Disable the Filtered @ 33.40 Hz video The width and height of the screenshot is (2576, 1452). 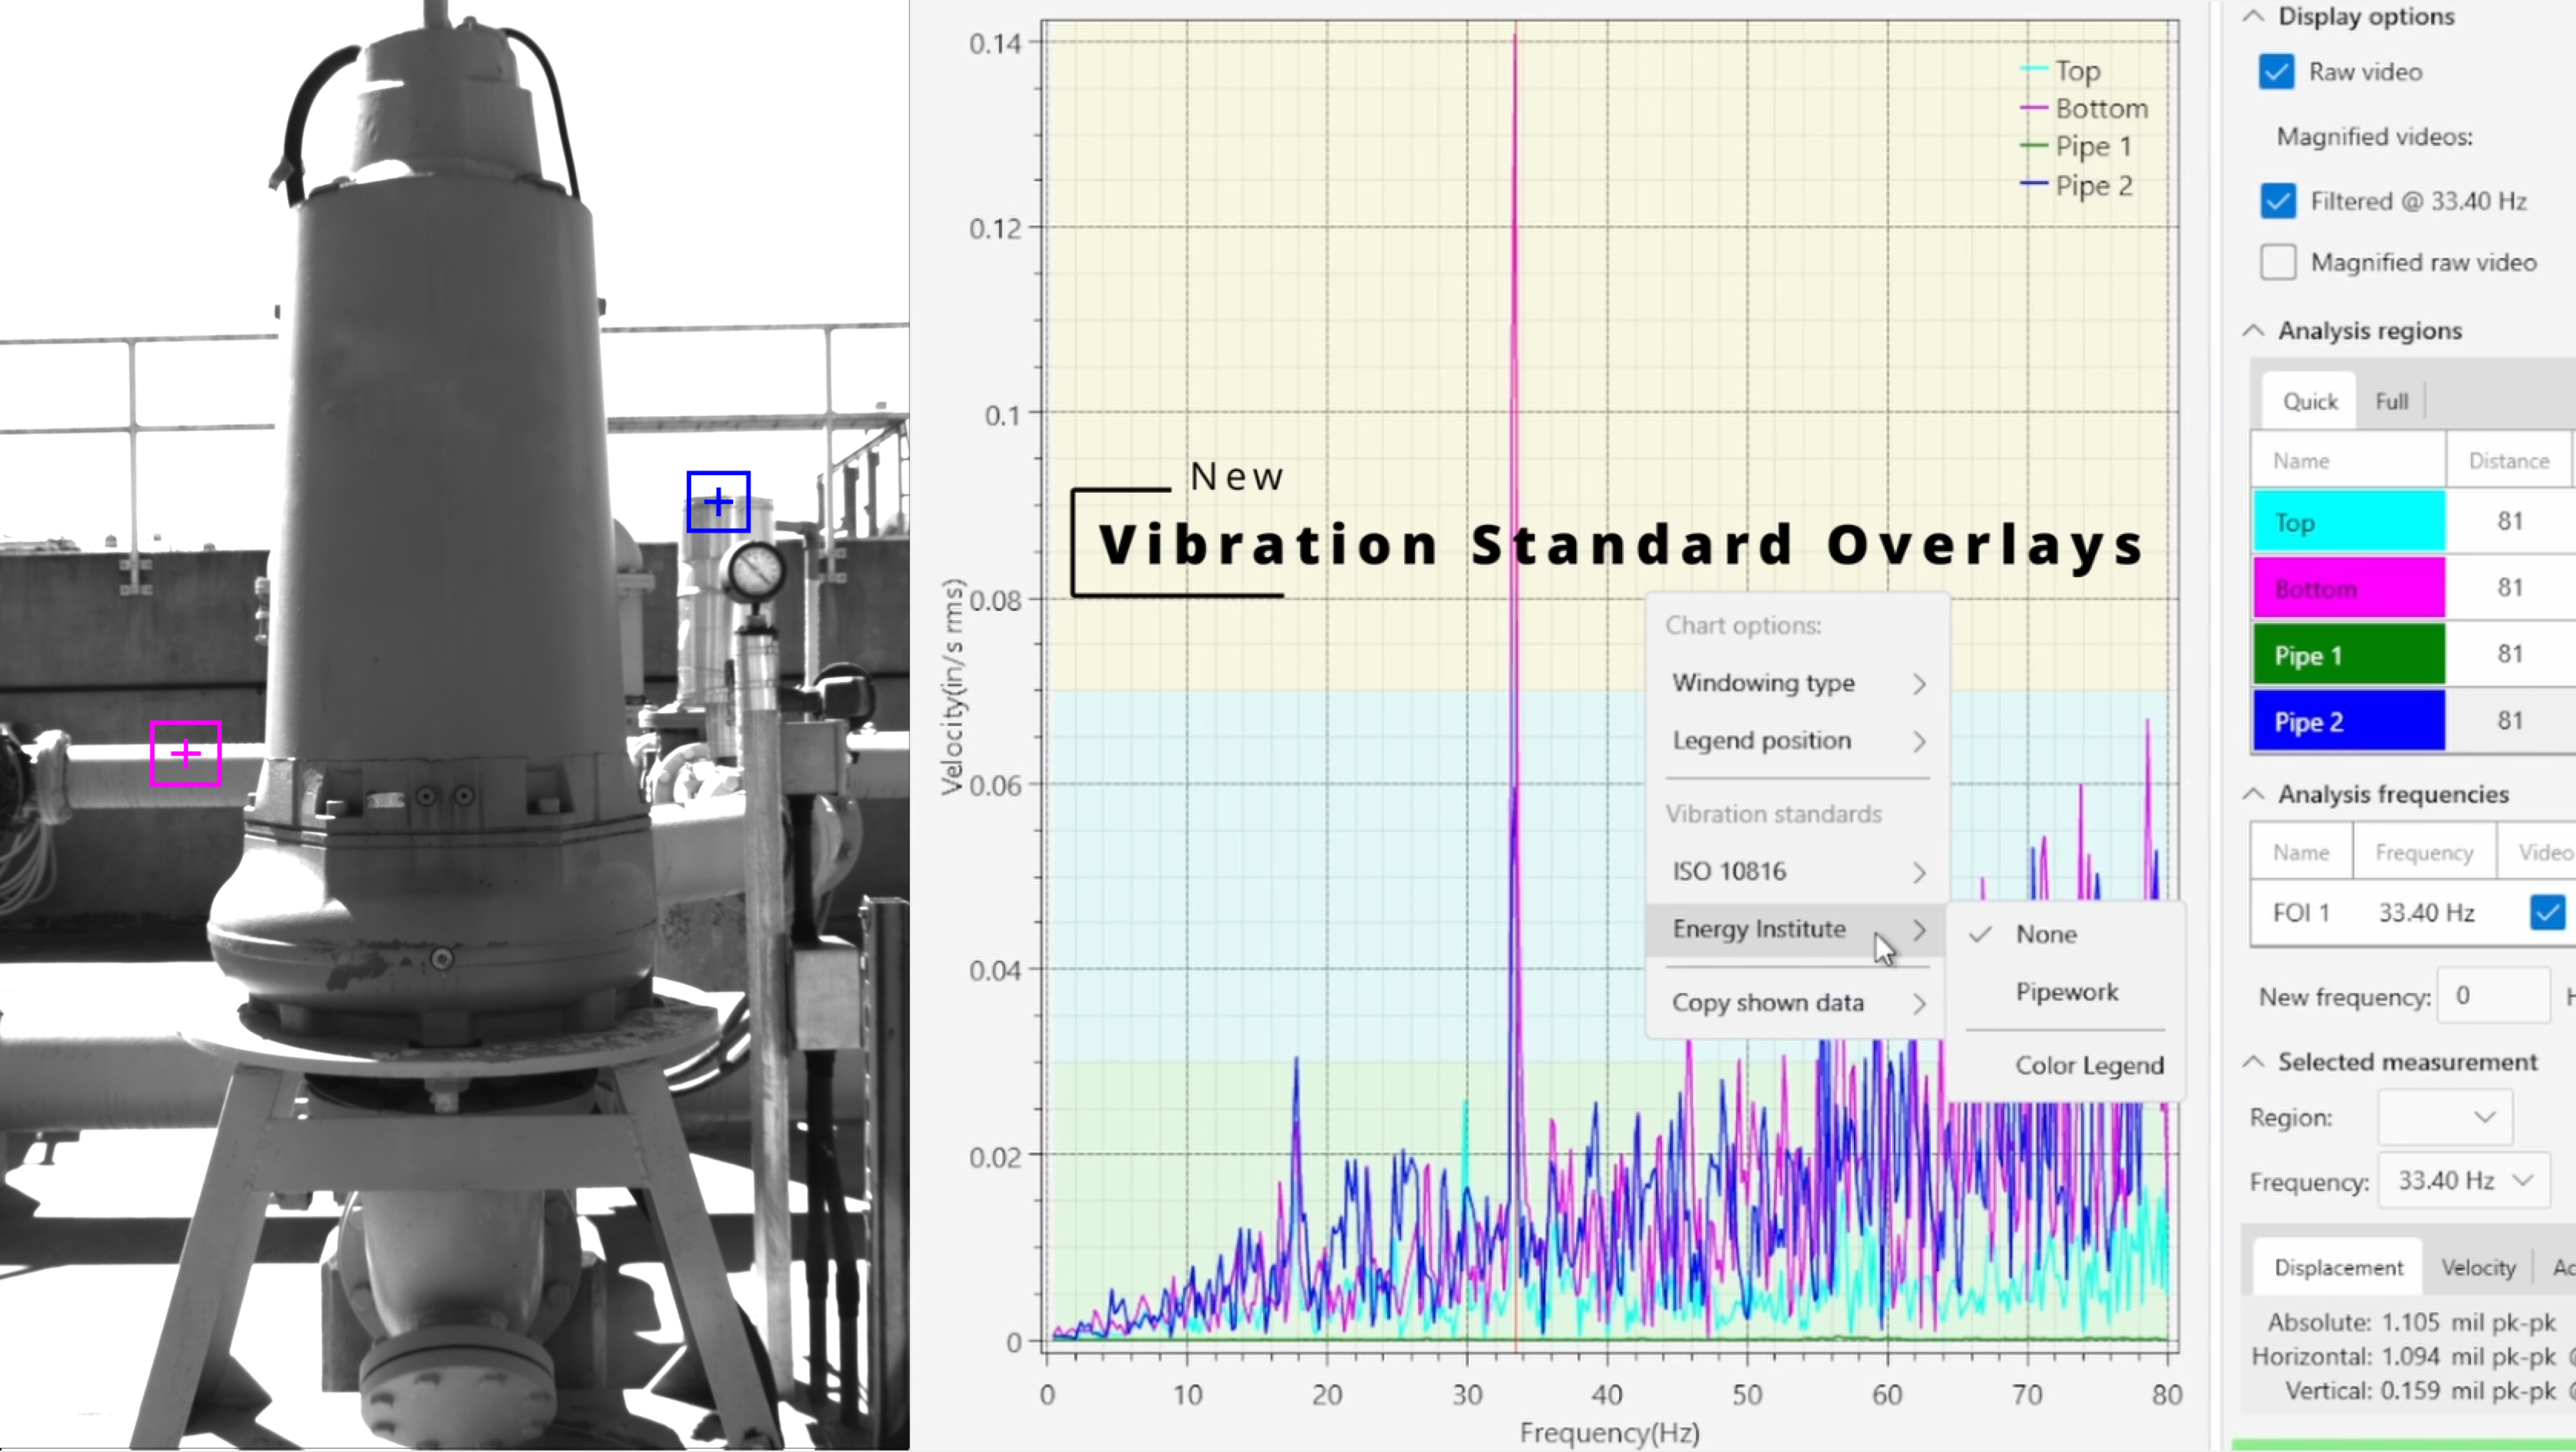pyautogui.click(x=2278, y=201)
